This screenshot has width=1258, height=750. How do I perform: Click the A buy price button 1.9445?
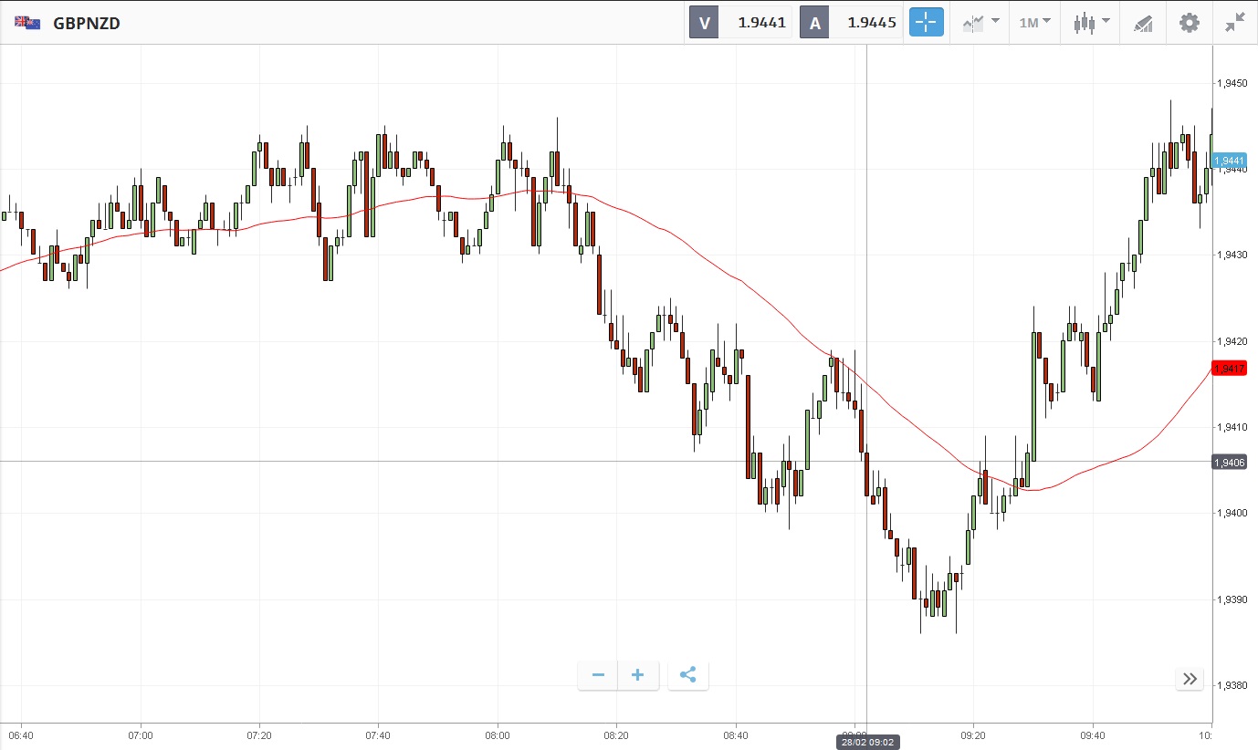coord(851,23)
